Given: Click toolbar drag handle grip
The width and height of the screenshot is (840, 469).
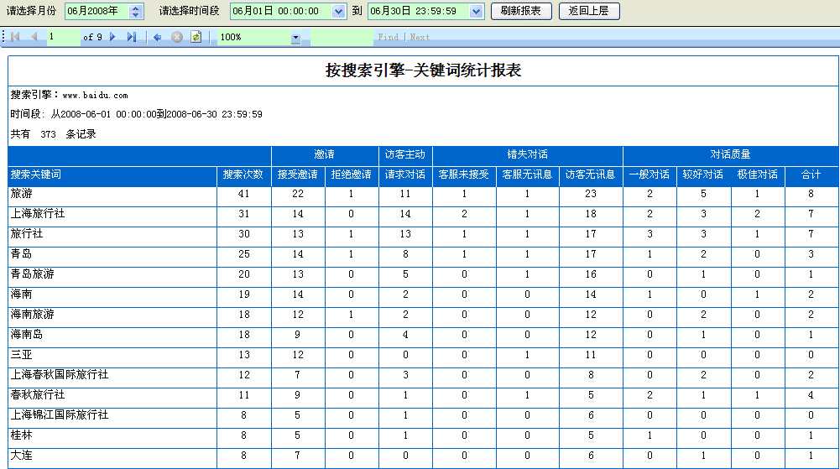Looking at the screenshot, I should [x=4, y=37].
